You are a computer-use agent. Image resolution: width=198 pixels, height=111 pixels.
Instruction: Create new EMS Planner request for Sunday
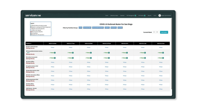(x=161, y=89)
